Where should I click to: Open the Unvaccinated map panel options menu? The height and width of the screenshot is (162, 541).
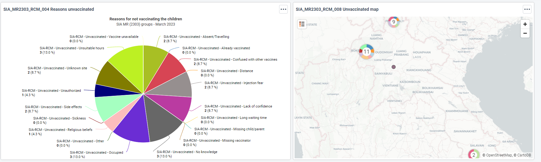point(527,9)
